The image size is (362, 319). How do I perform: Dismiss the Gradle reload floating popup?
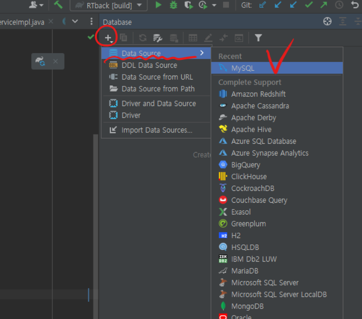click(56, 61)
